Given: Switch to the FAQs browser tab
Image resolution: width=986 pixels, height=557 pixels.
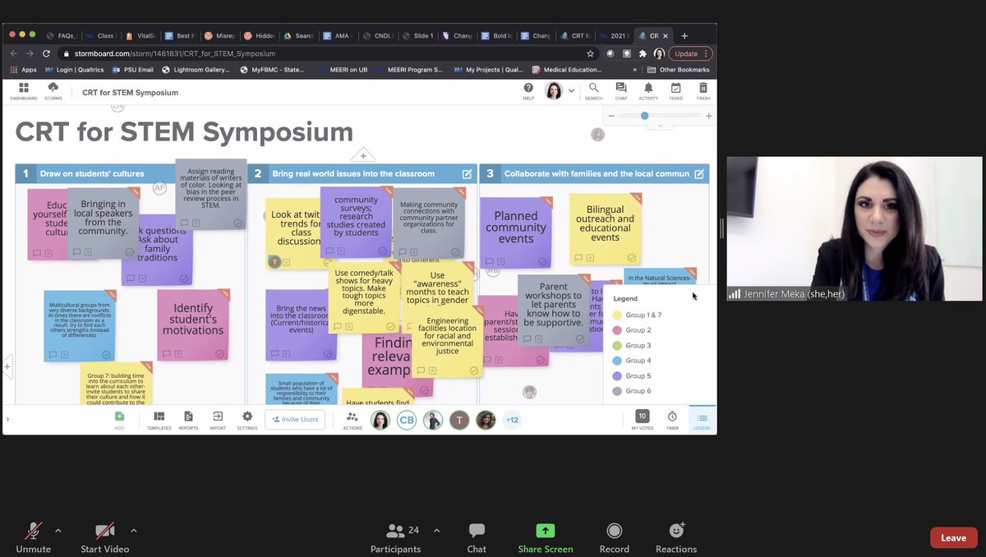Looking at the screenshot, I should click(x=62, y=35).
